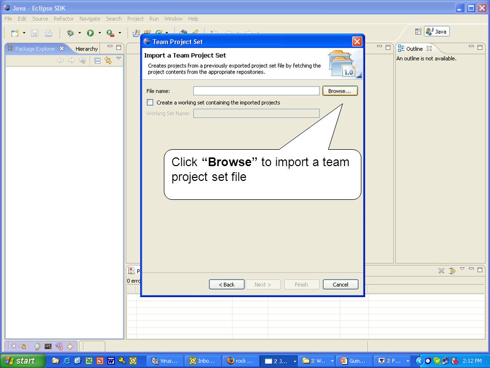Viewport: 490px width, 368px height.
Task: Maximize the editor area
Action: click(388, 47)
